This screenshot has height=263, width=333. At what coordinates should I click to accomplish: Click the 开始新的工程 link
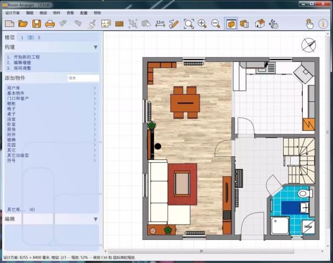point(26,57)
